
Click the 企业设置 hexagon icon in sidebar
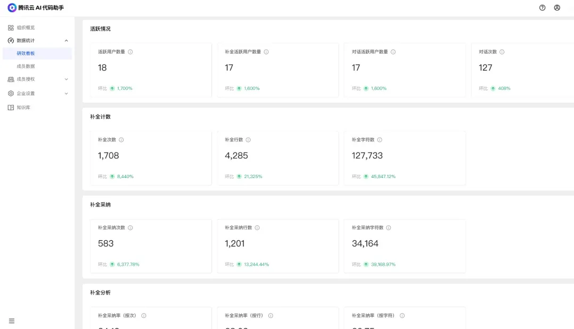[x=11, y=94]
